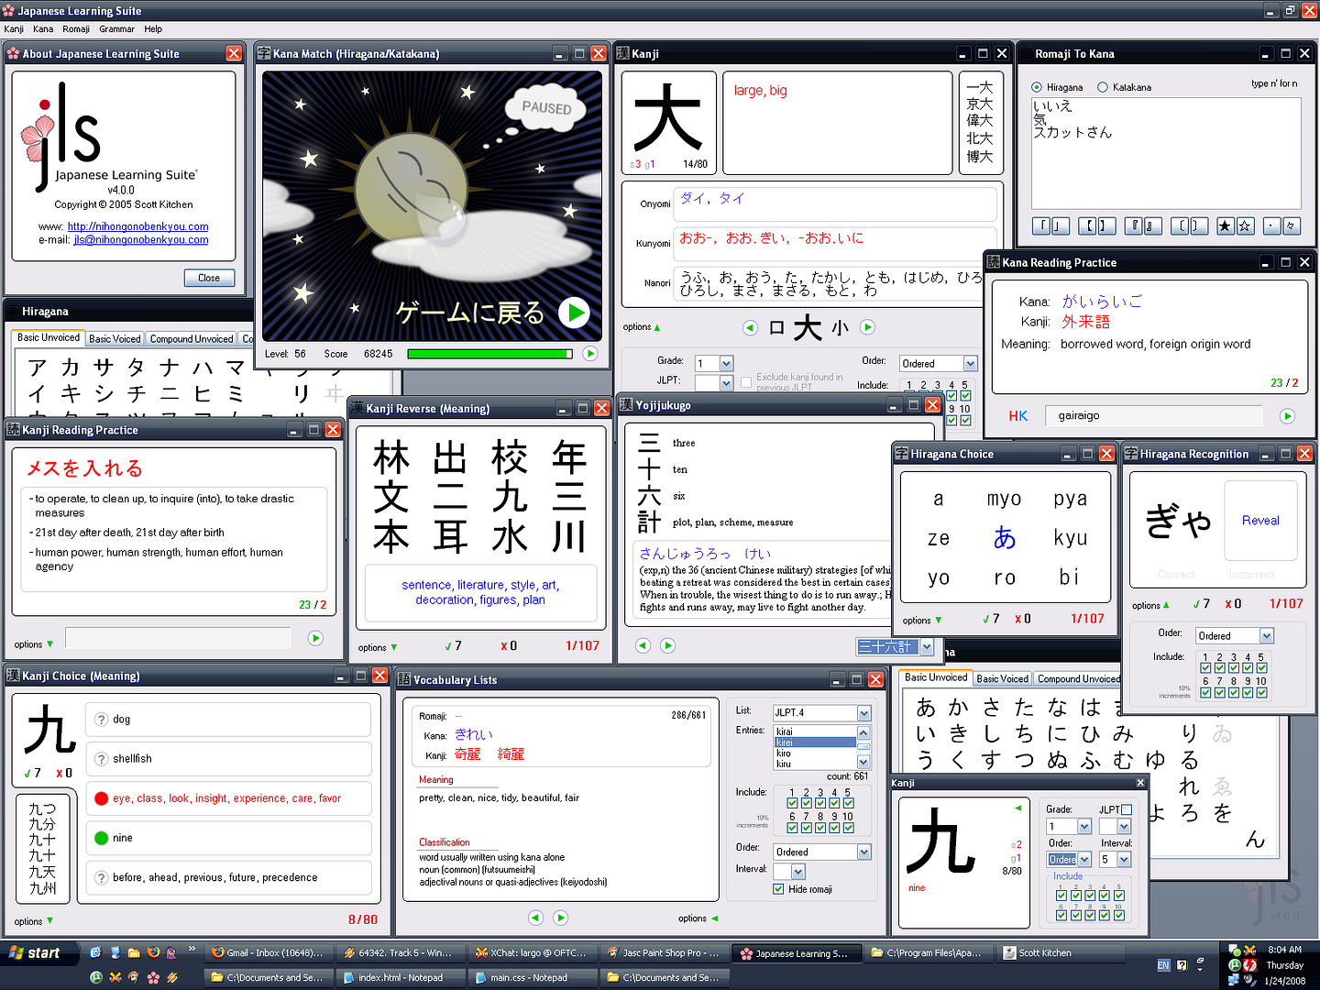This screenshot has height=990, width=1320.
Task: Submit answer in Kana Reading Practice
Action: tap(1287, 416)
